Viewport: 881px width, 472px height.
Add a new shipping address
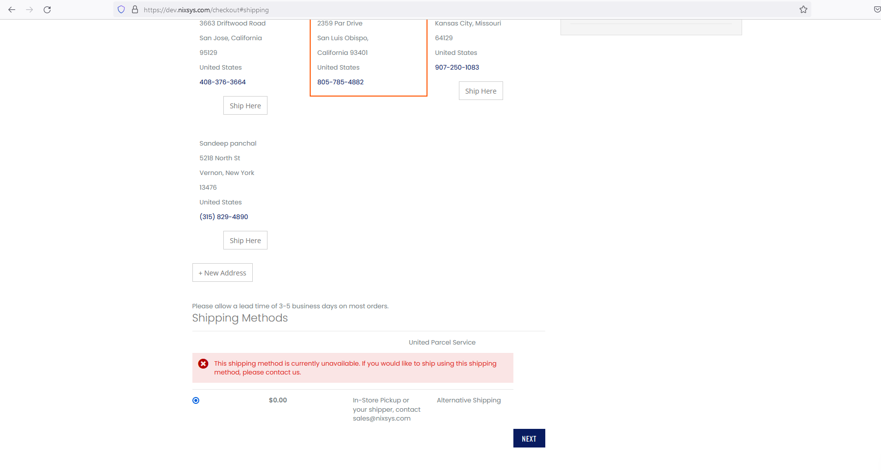(222, 273)
